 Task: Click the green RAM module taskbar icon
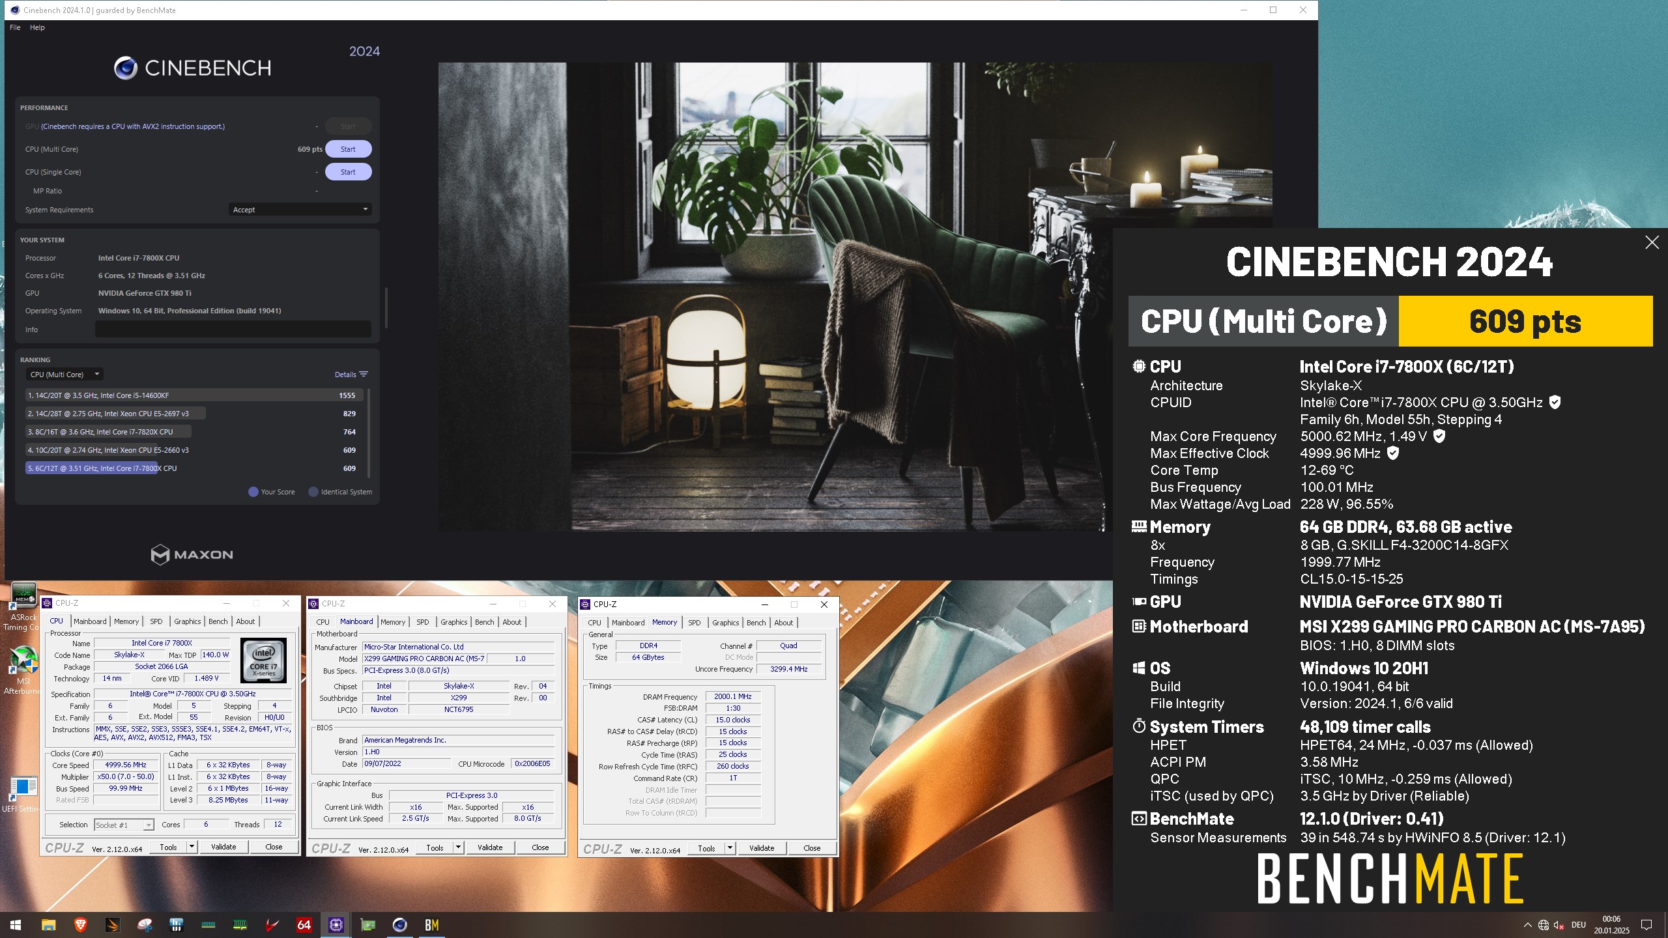[x=240, y=925]
